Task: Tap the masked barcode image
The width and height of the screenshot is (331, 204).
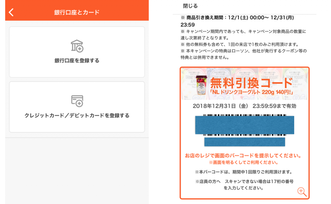Action: (x=244, y=125)
